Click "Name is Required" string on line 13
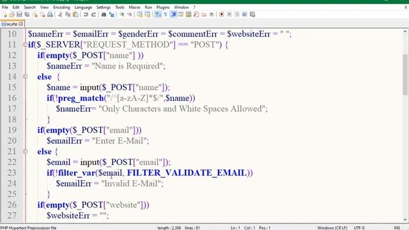The image size is (409, 230). [x=127, y=66]
